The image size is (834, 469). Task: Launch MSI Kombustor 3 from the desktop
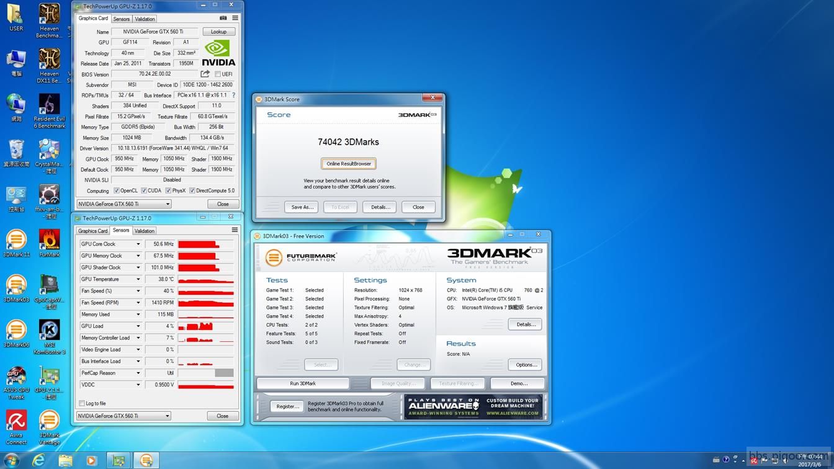click(x=49, y=337)
